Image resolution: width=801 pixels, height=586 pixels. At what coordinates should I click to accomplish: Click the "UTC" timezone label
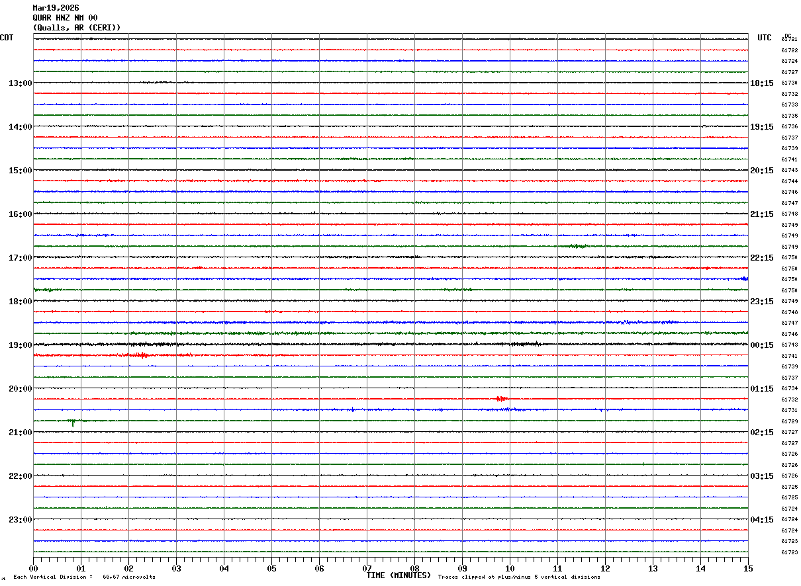tap(765, 38)
